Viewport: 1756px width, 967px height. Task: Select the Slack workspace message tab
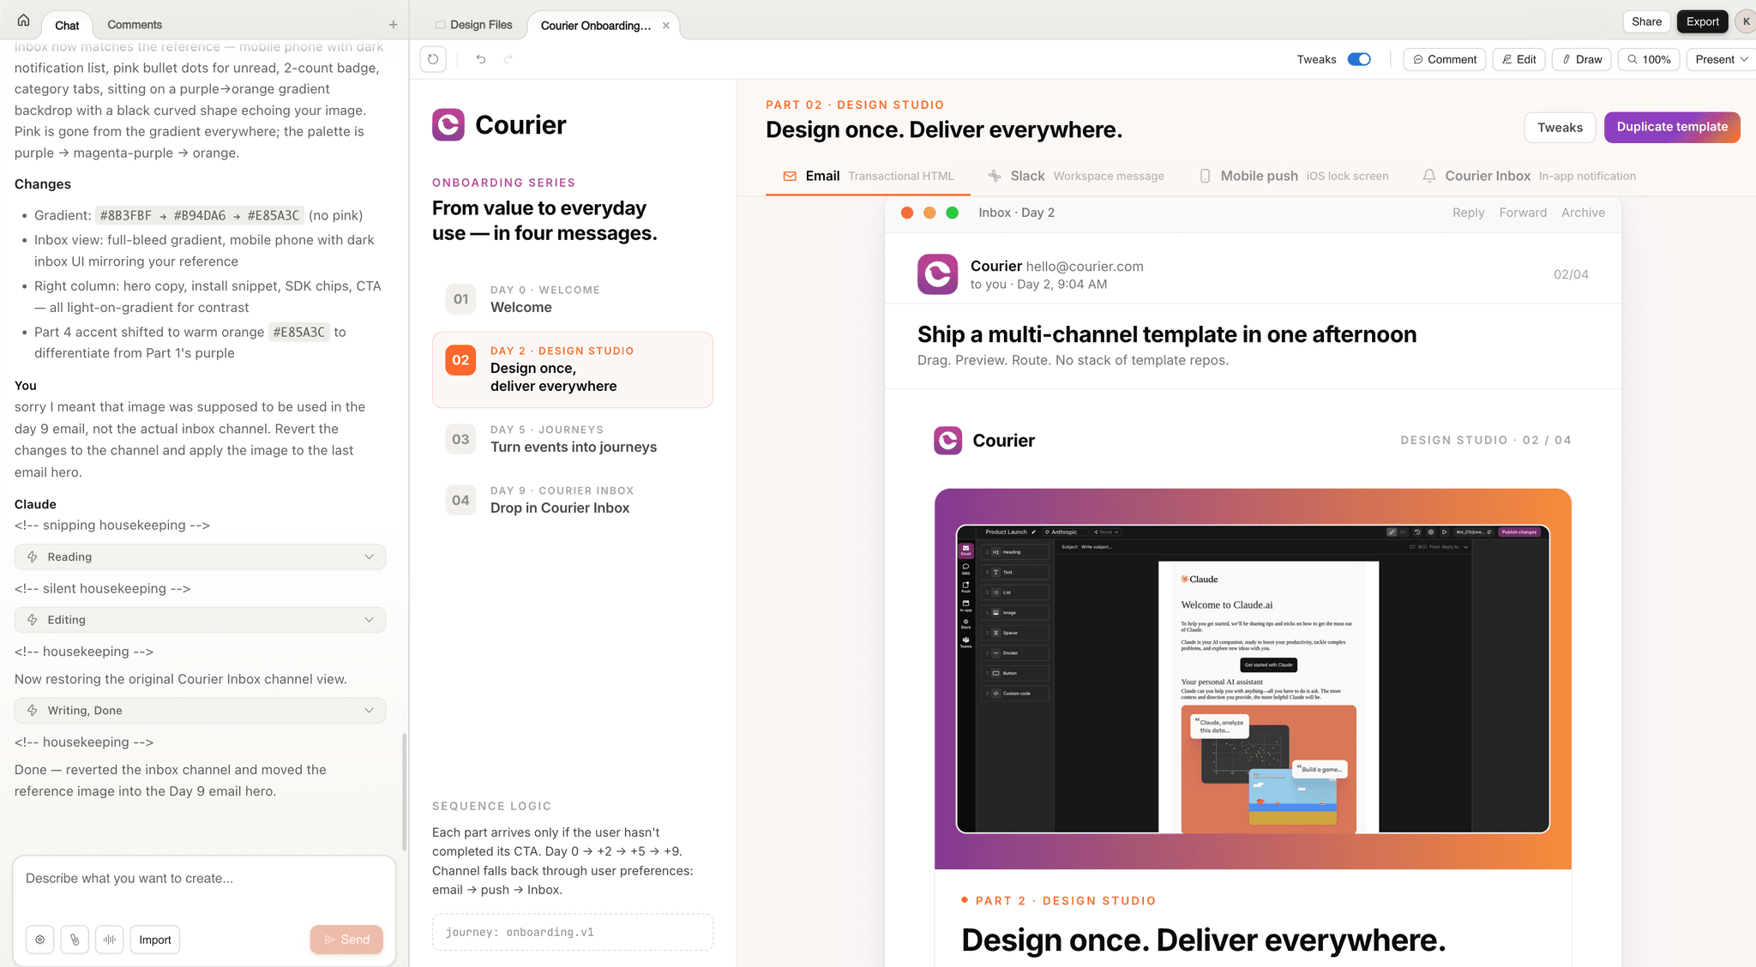click(1076, 176)
